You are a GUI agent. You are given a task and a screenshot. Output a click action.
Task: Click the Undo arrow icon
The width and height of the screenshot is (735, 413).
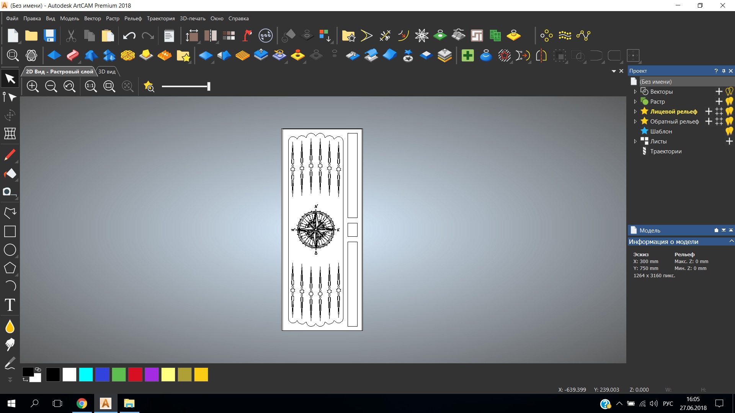(129, 36)
